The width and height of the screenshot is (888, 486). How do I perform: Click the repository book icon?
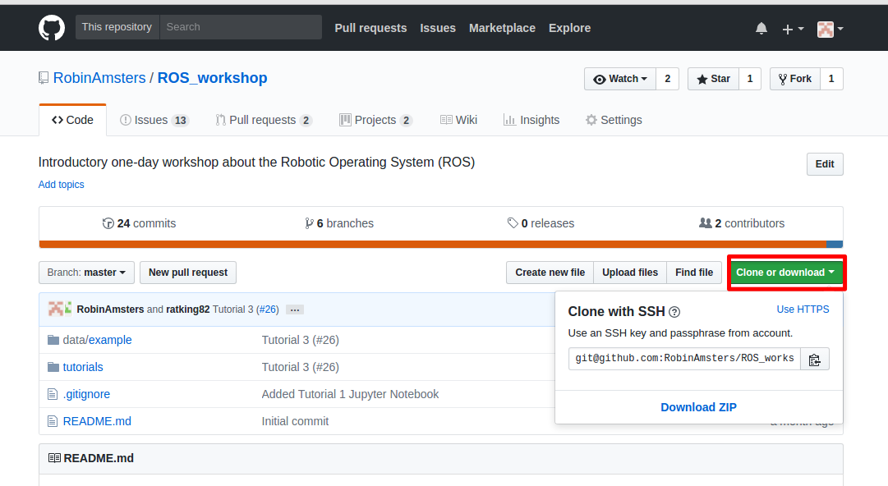[44, 78]
